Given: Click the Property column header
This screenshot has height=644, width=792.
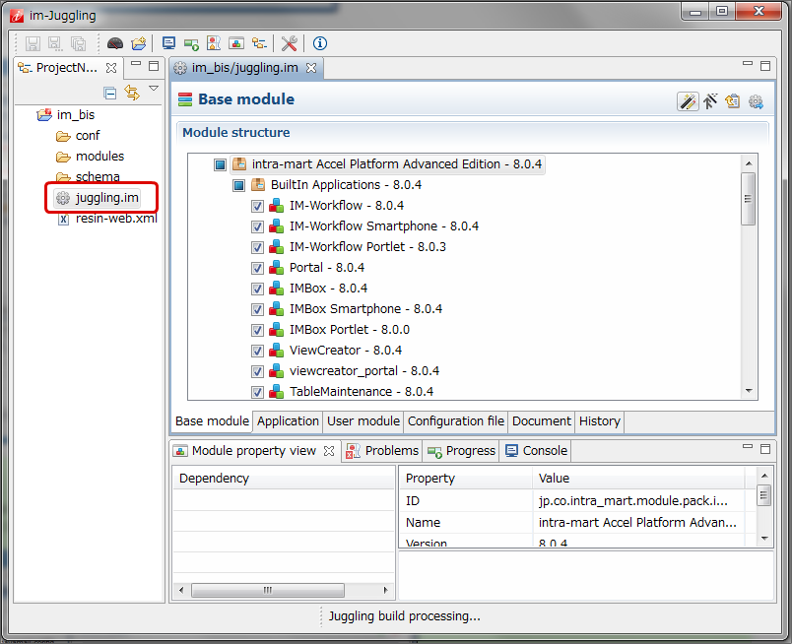Looking at the screenshot, I should (x=466, y=478).
